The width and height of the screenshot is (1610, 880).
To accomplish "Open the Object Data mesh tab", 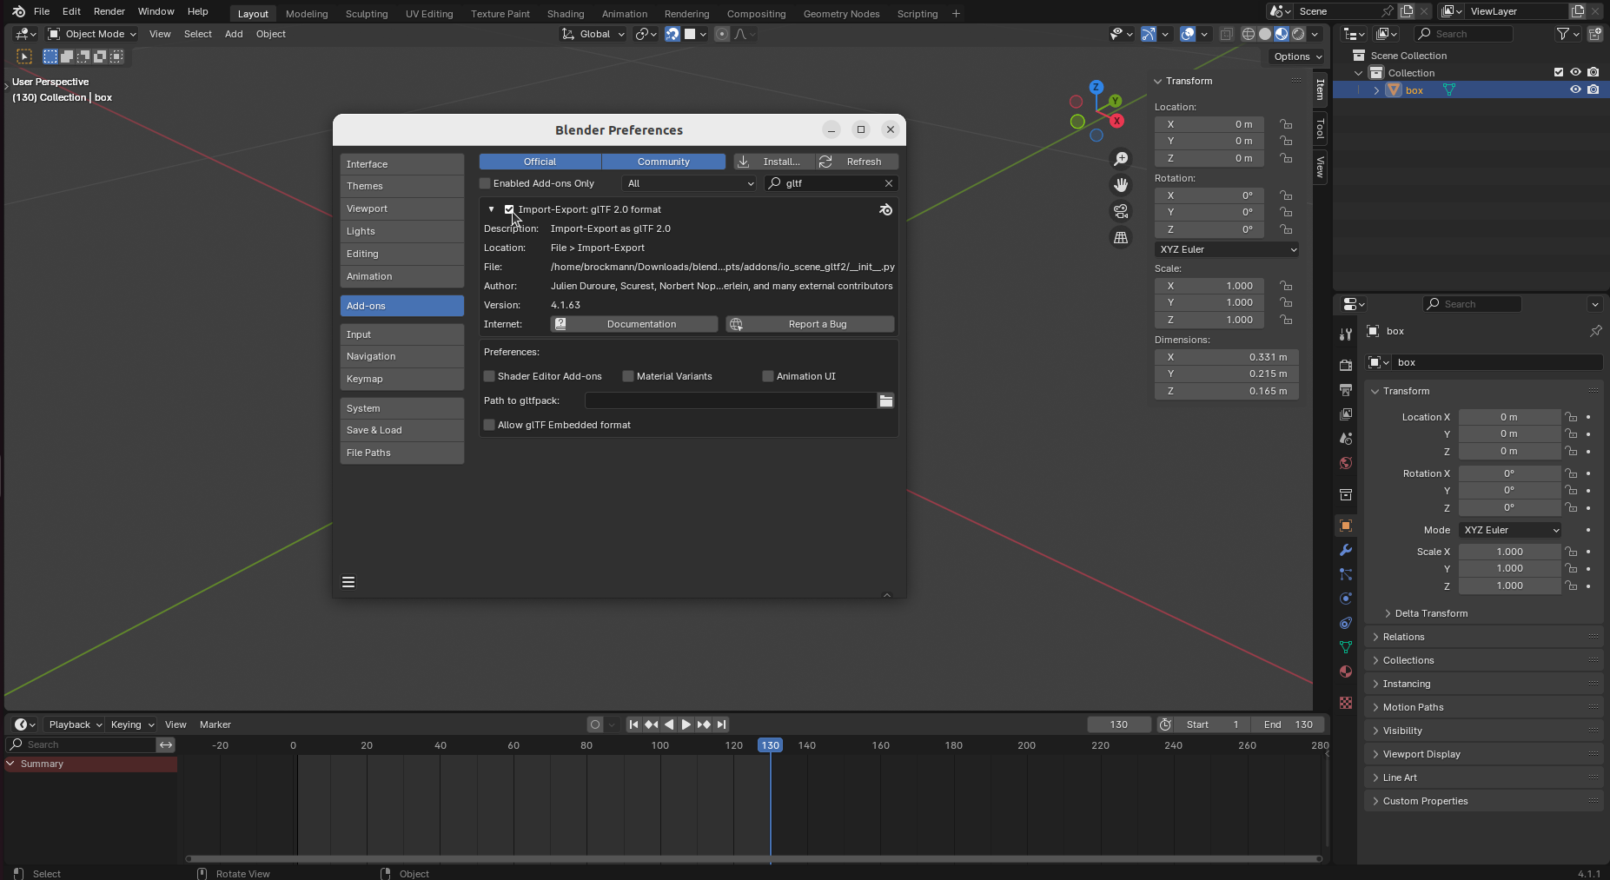I will (1346, 647).
